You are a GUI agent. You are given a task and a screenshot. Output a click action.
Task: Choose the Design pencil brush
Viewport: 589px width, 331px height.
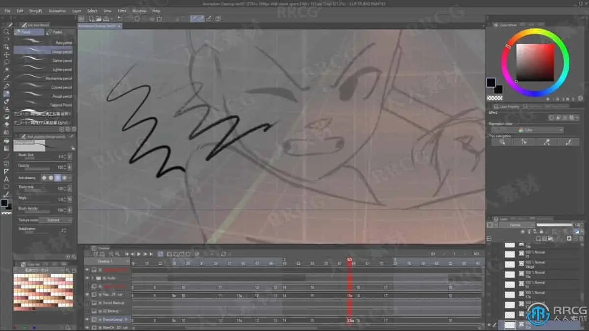pos(44,51)
